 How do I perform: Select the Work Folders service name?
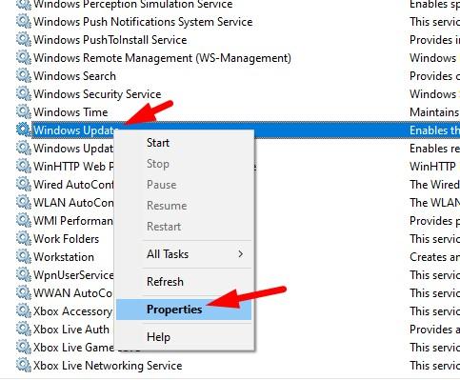tap(67, 239)
